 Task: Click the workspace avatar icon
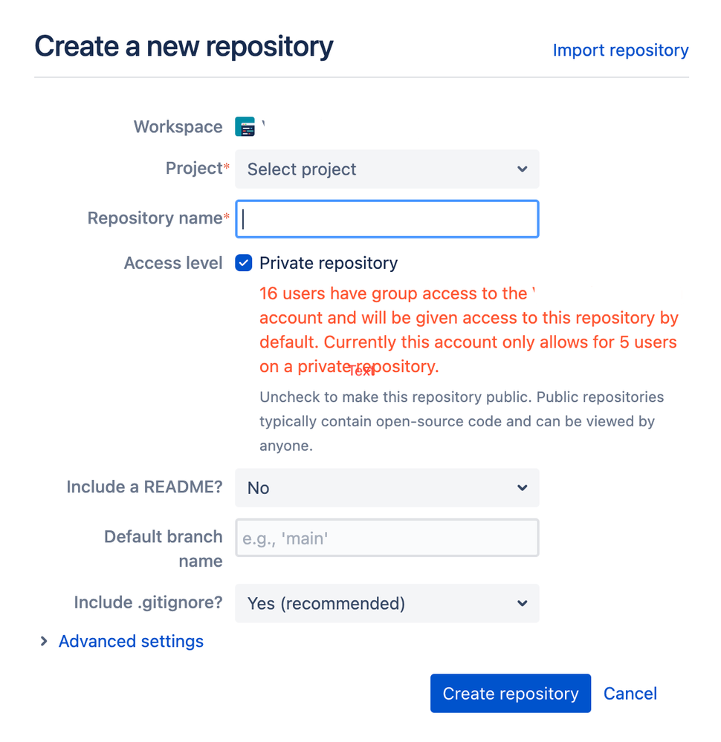245,127
